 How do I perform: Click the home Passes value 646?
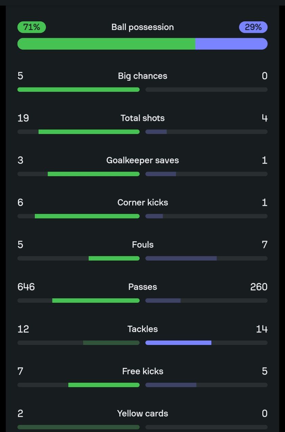click(26, 287)
